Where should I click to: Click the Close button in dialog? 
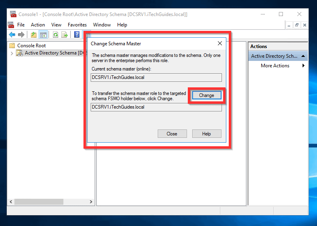[x=172, y=134]
